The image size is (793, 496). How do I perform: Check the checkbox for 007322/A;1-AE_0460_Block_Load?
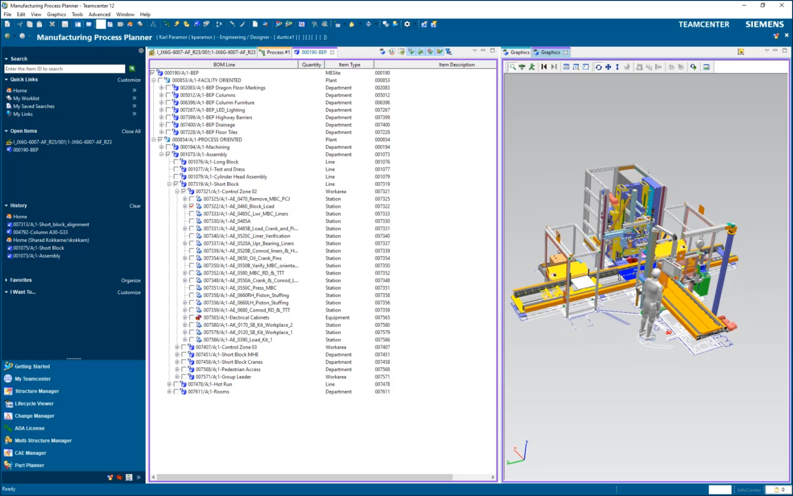(x=191, y=206)
